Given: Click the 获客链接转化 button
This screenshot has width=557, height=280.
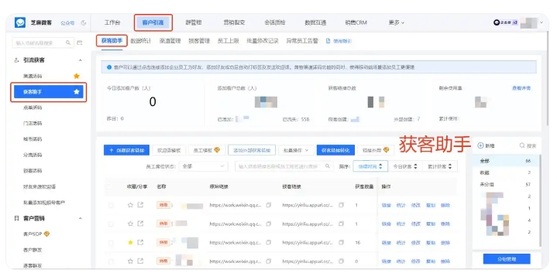Looking at the screenshot, I should [x=335, y=150].
